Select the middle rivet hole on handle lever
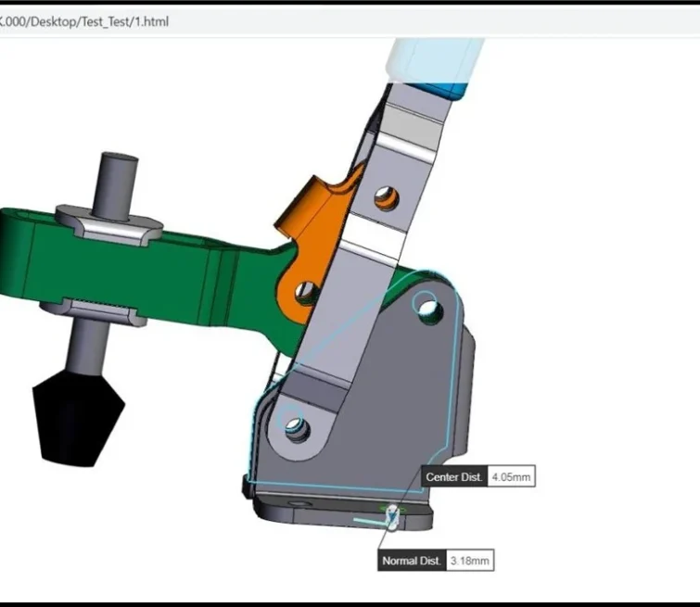 point(387,198)
